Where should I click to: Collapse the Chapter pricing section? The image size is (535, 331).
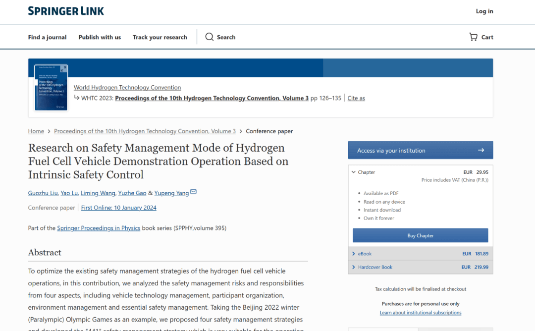click(354, 172)
